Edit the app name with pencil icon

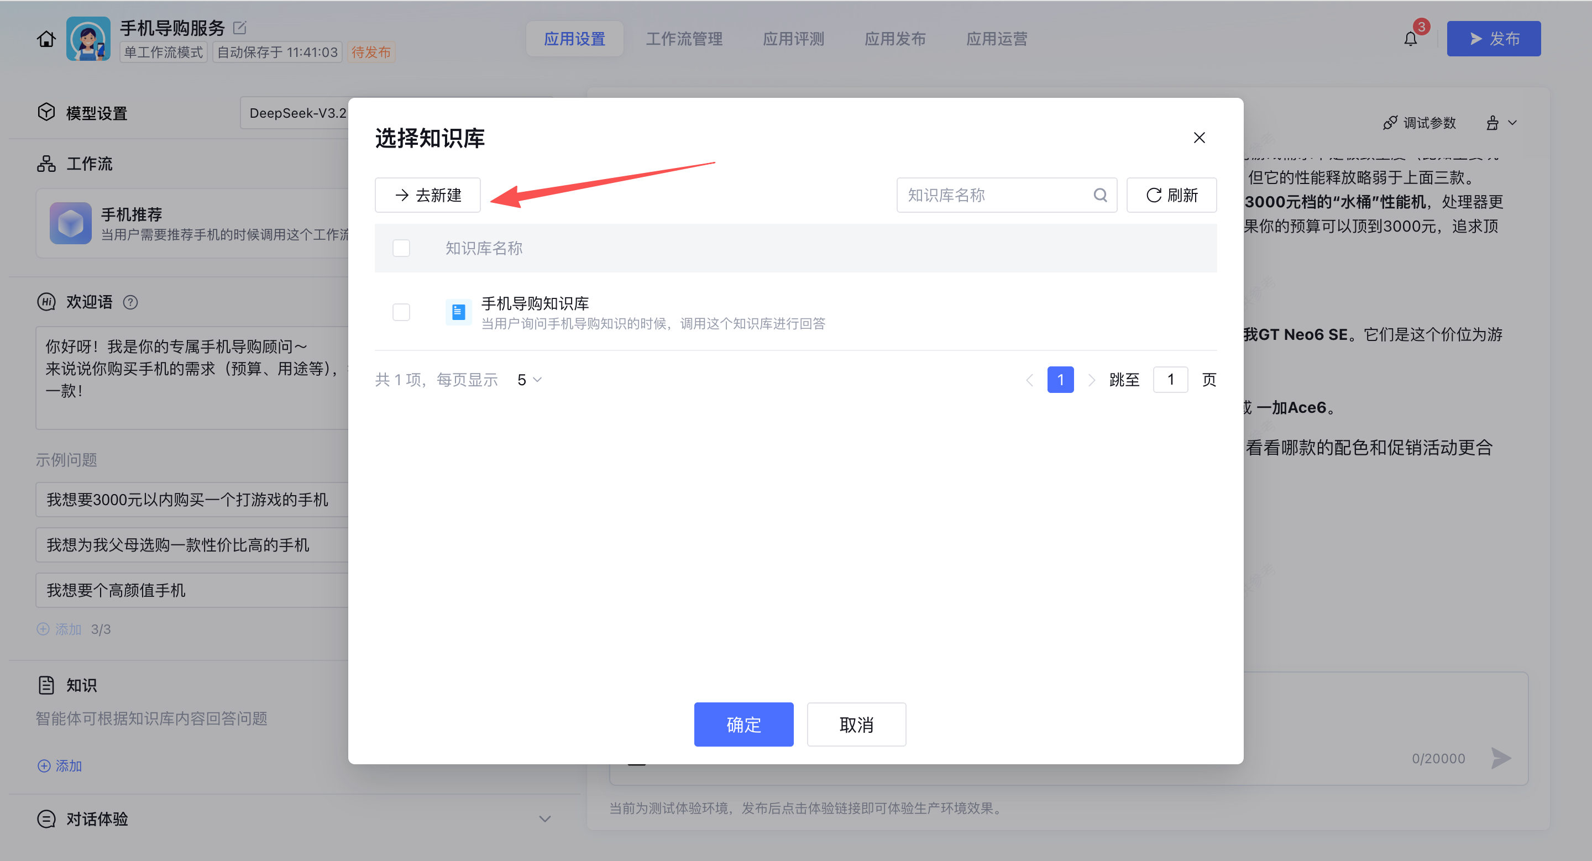[240, 28]
